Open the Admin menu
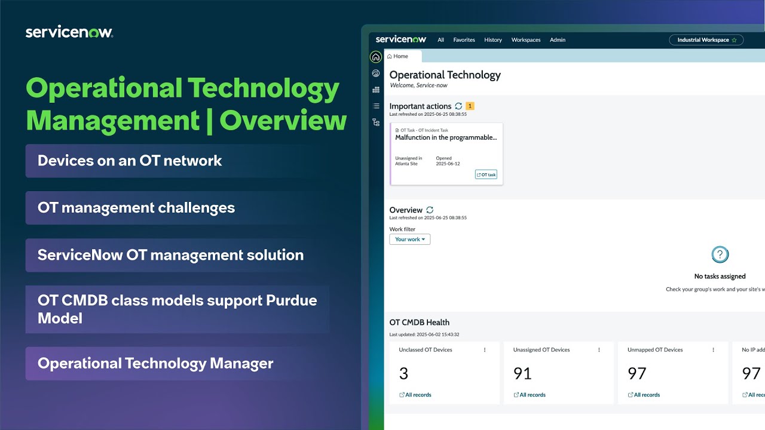Viewport: 765px width, 430px height. click(x=557, y=39)
